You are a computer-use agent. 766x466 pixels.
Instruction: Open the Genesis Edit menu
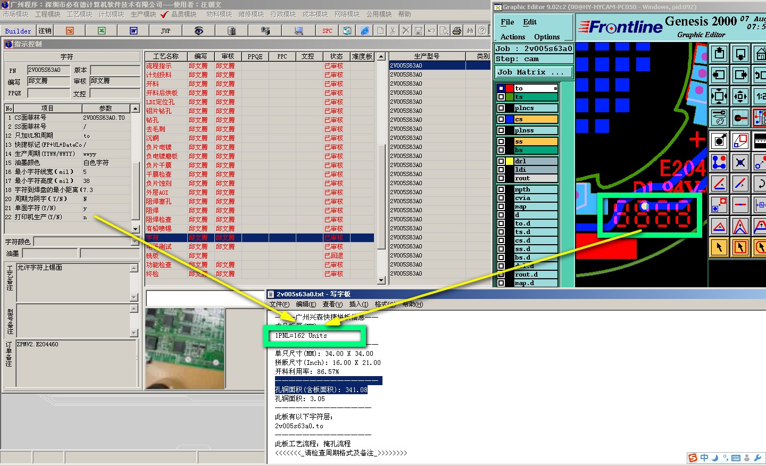[x=530, y=22]
